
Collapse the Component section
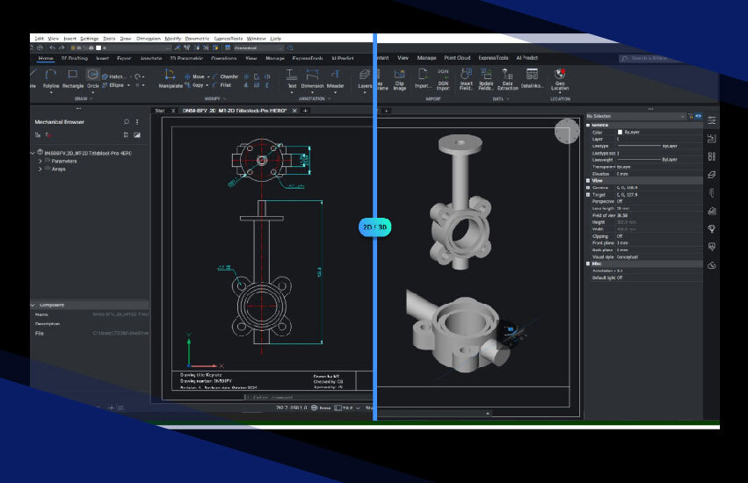click(33, 305)
